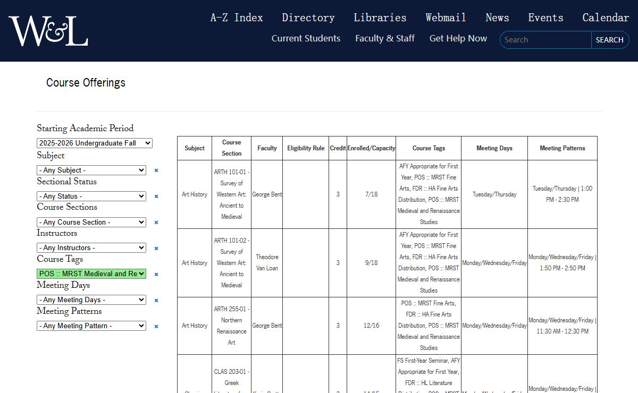Click the Course Offerings heading
The image size is (638, 393).
click(86, 83)
